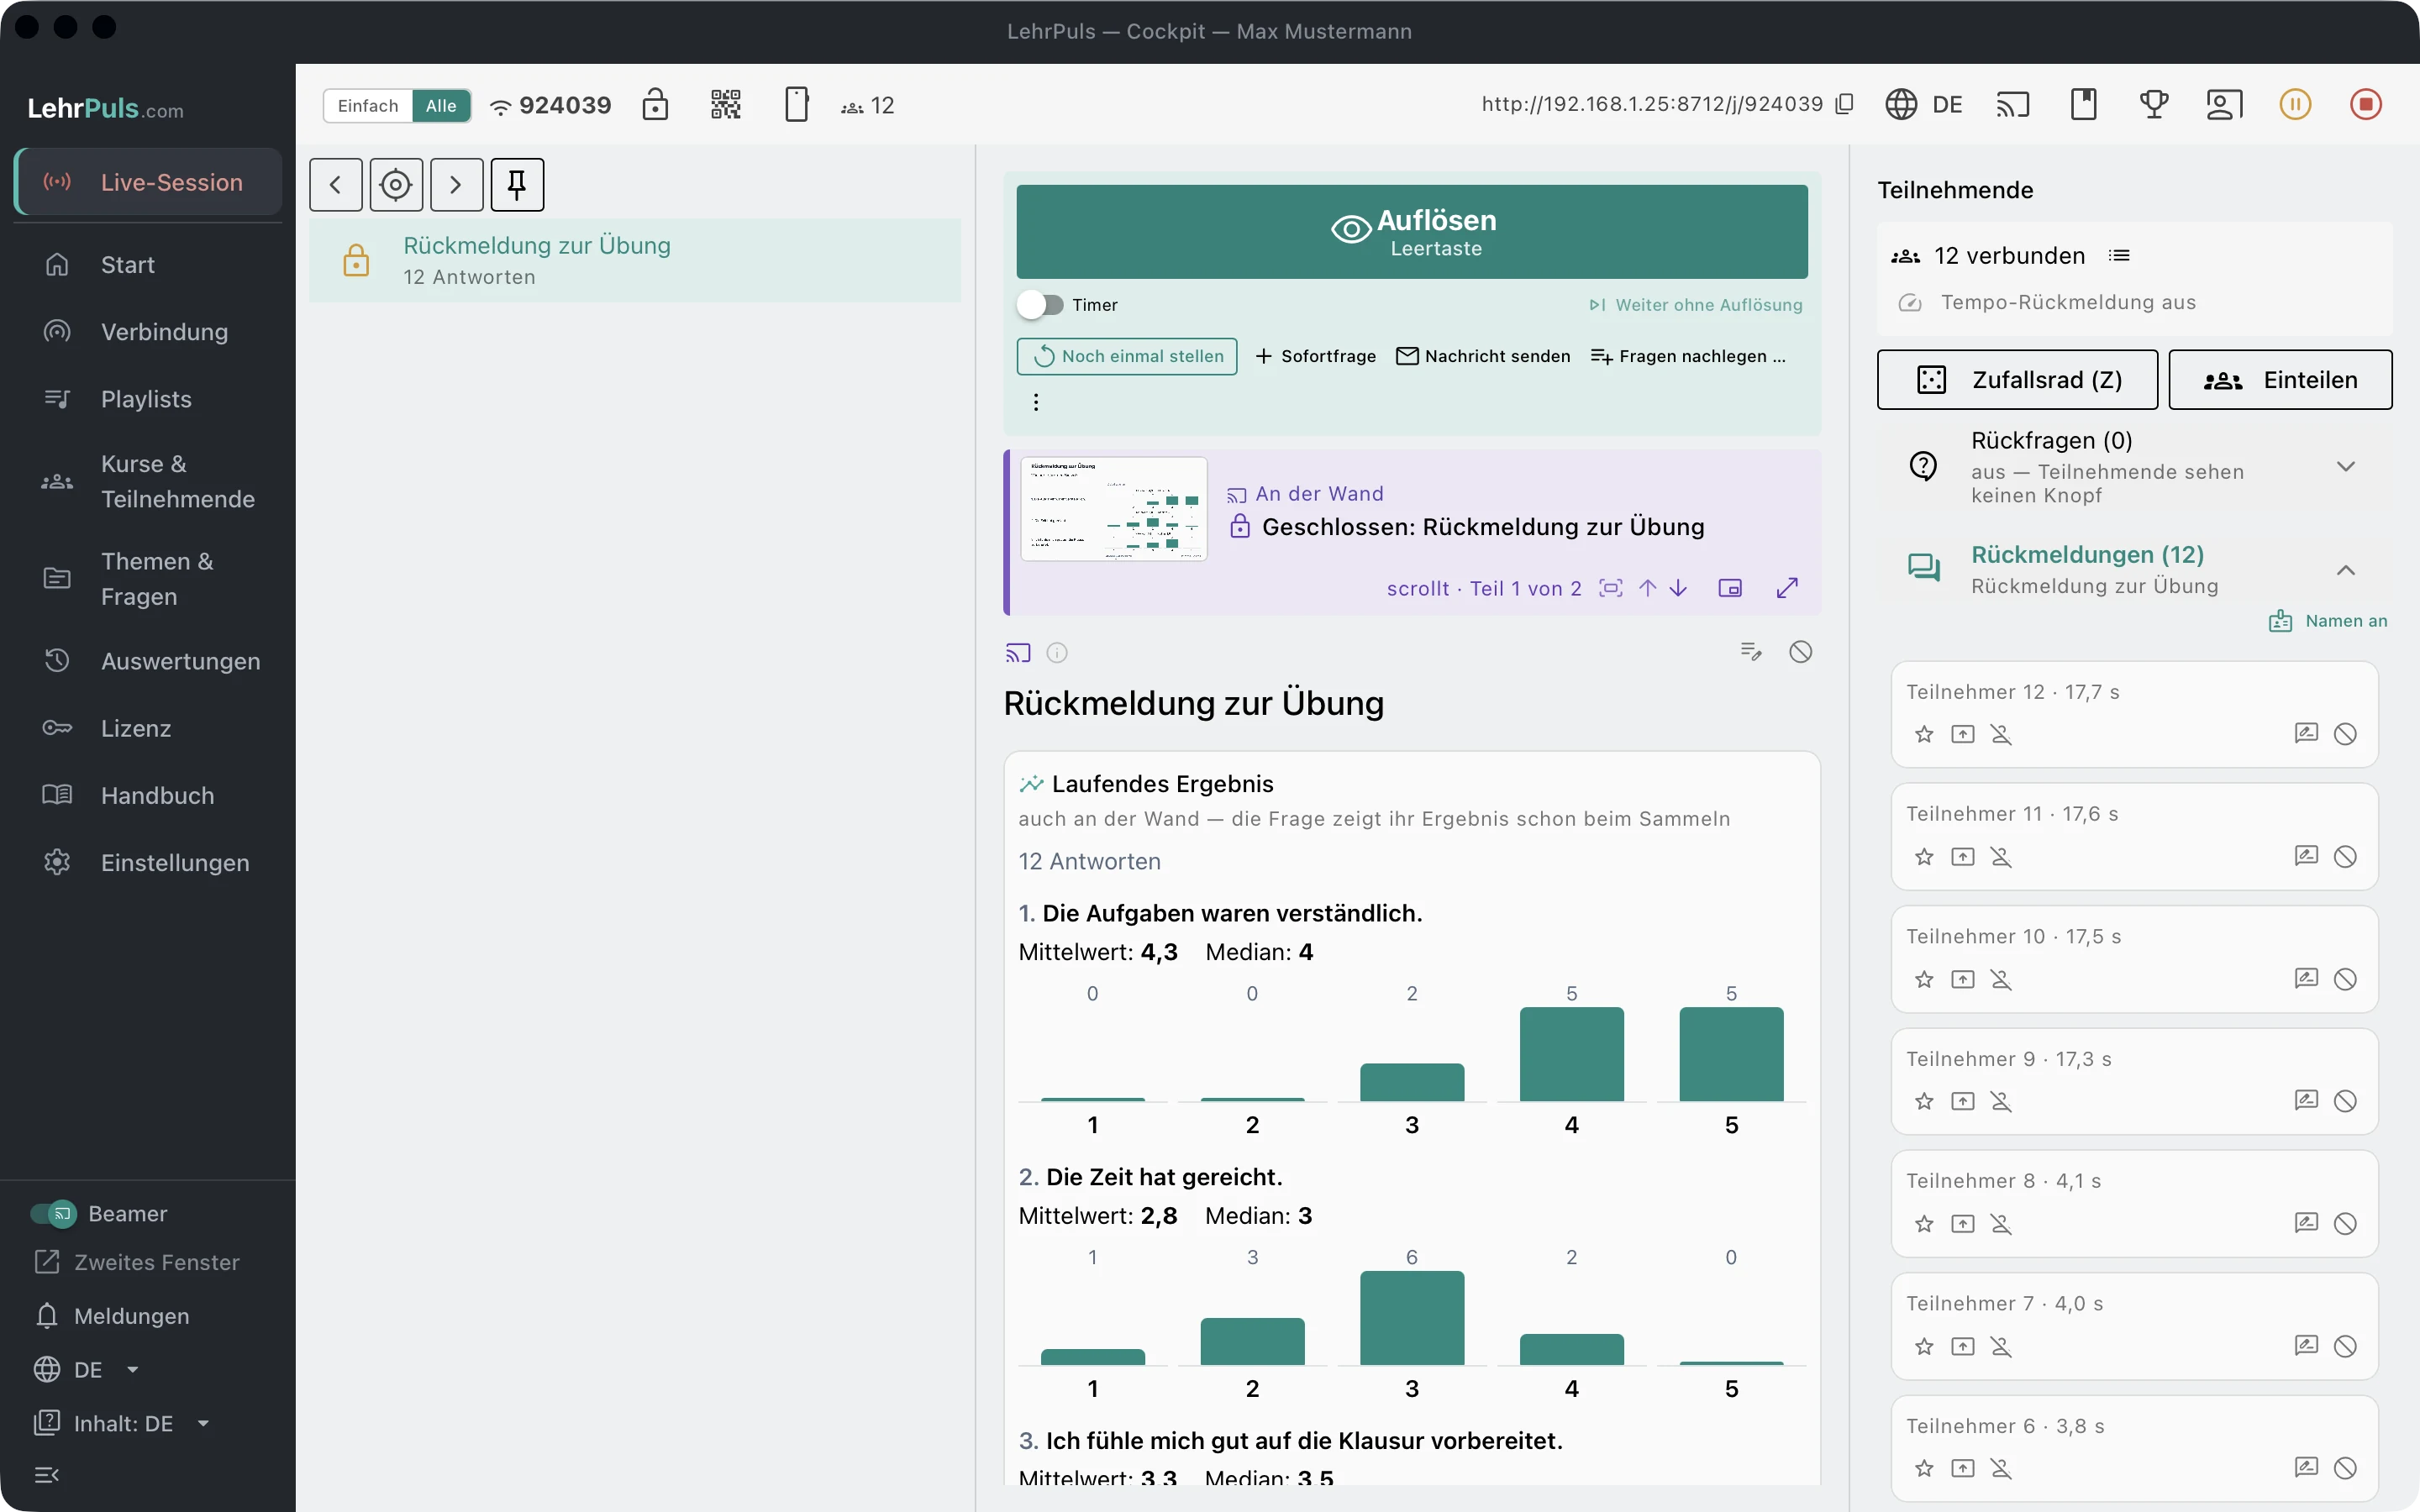The width and height of the screenshot is (2420, 1512).
Task: Switch to Einfach mode
Action: pos(368,106)
